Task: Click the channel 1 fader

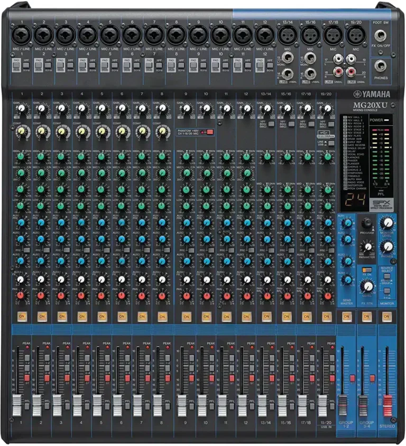Action: tap(16, 405)
